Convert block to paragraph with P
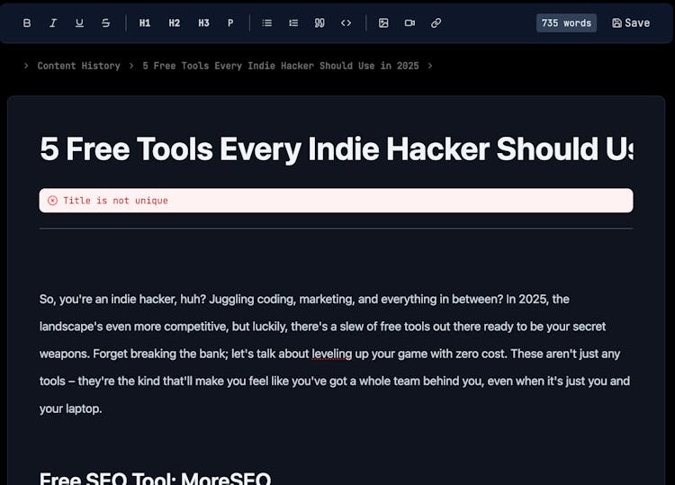 [x=230, y=23]
